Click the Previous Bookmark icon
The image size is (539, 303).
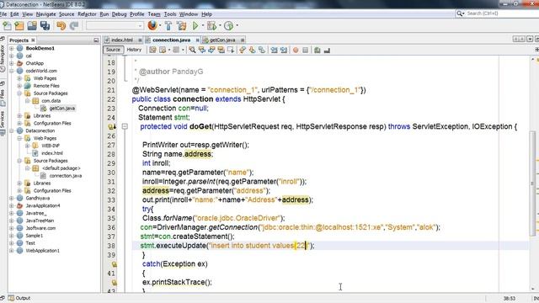click(x=243, y=50)
